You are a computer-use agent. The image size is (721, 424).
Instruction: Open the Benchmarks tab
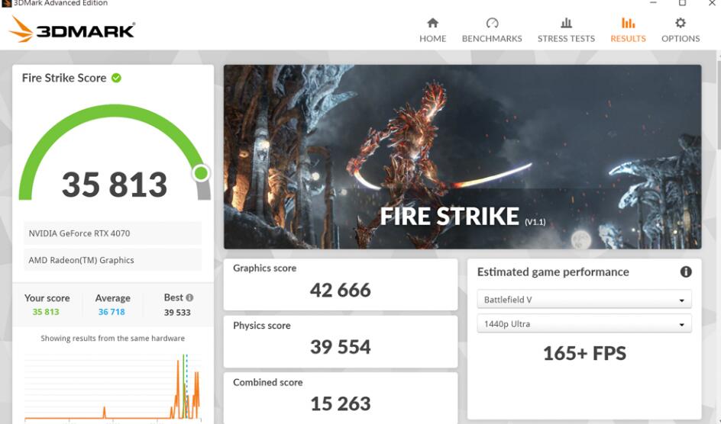pyautogui.click(x=492, y=31)
